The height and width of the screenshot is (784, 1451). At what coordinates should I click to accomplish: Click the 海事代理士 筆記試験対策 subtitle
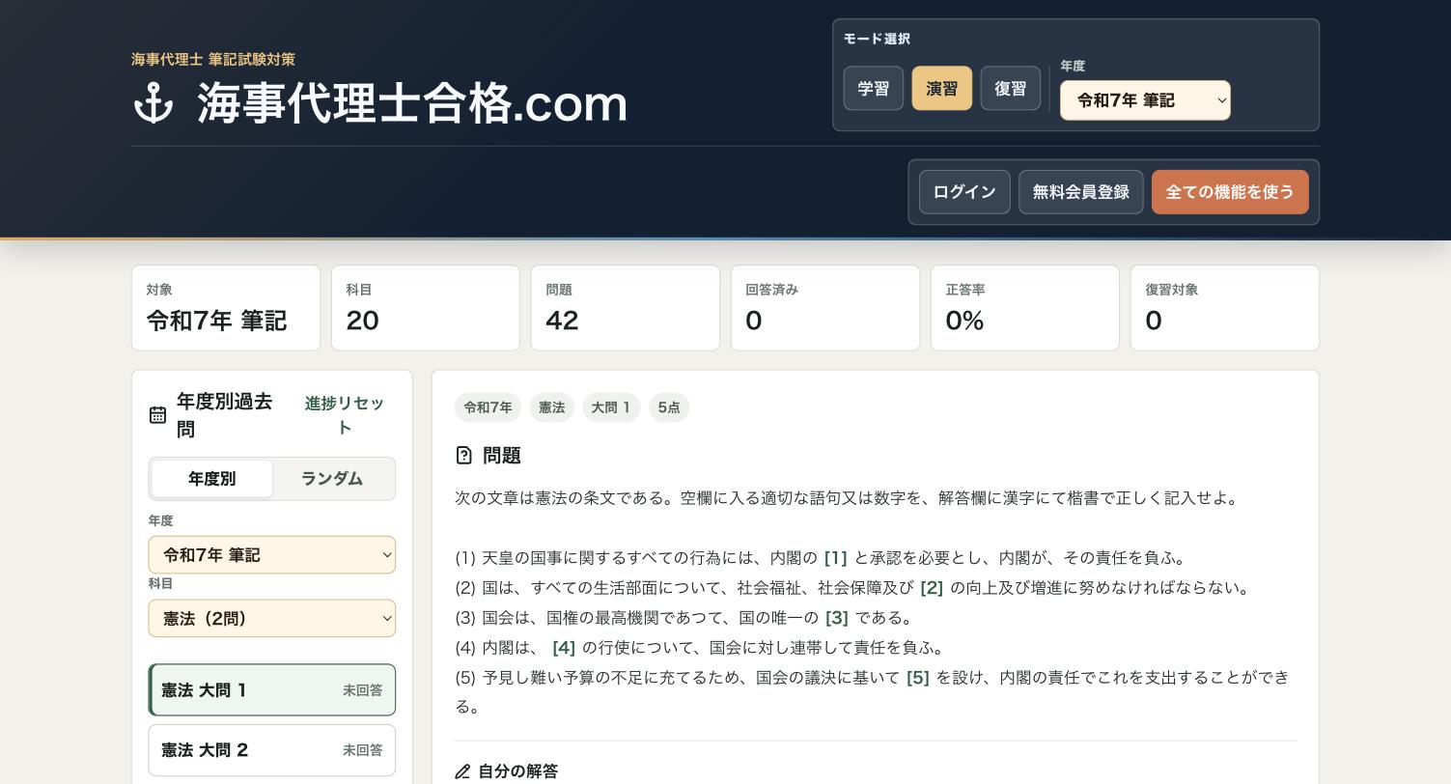pyautogui.click(x=213, y=60)
